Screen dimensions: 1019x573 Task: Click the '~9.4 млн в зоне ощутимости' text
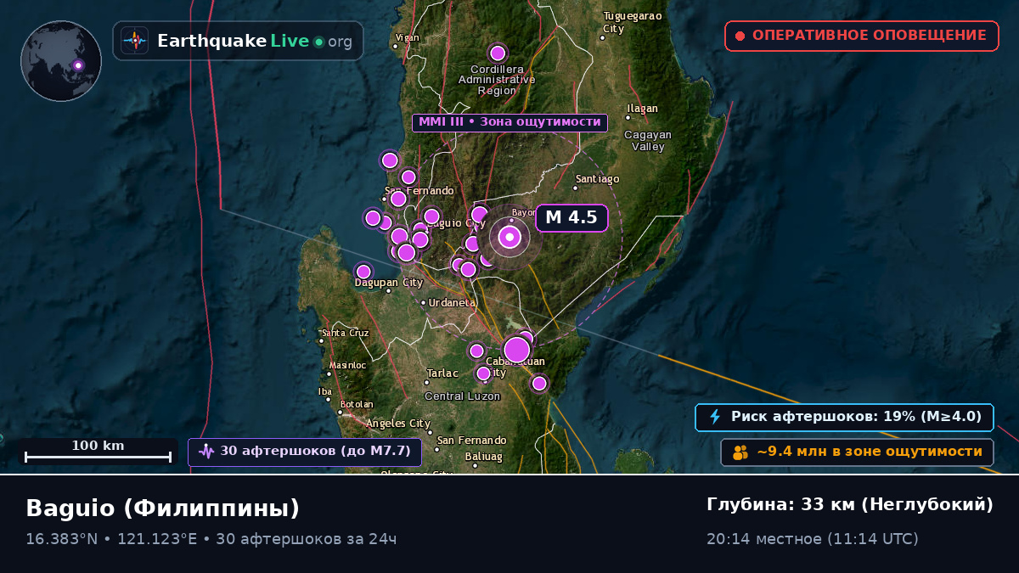[870, 452]
